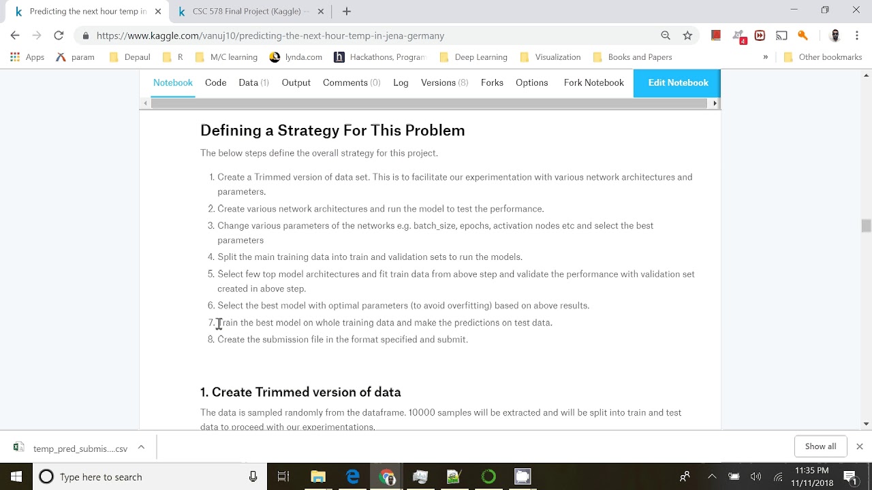Switch to the Data (1) tab
The height and width of the screenshot is (490, 872).
(x=253, y=82)
